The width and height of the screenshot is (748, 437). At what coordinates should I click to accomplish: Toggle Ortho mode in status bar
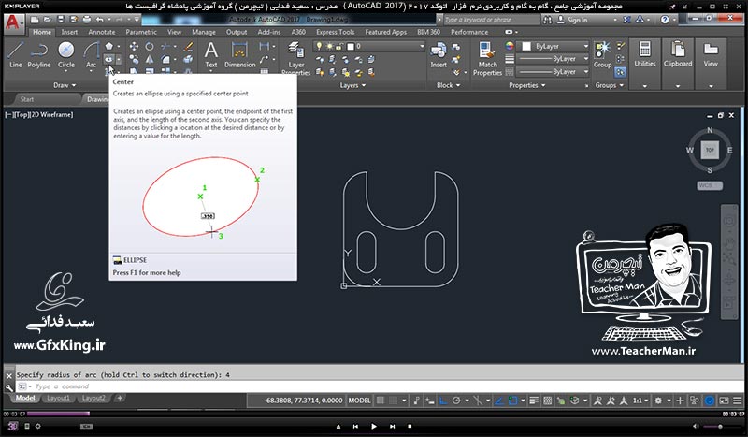[x=443, y=401]
